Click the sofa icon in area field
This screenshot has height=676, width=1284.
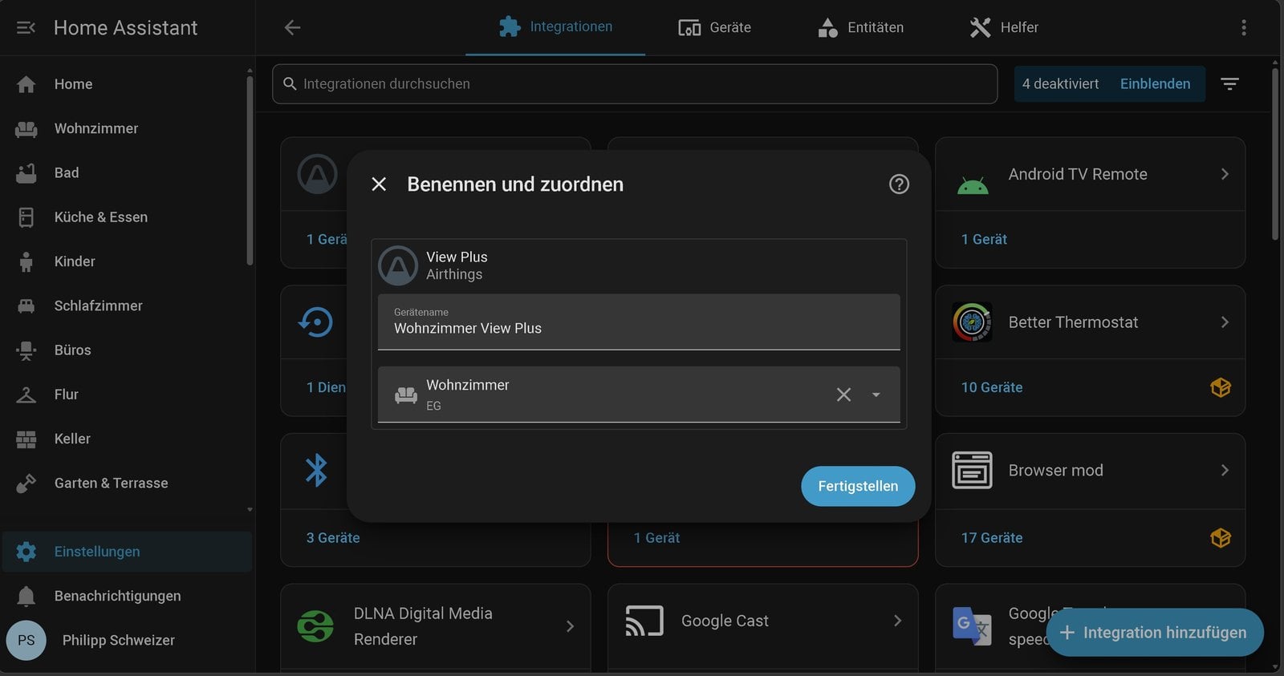[x=406, y=395]
